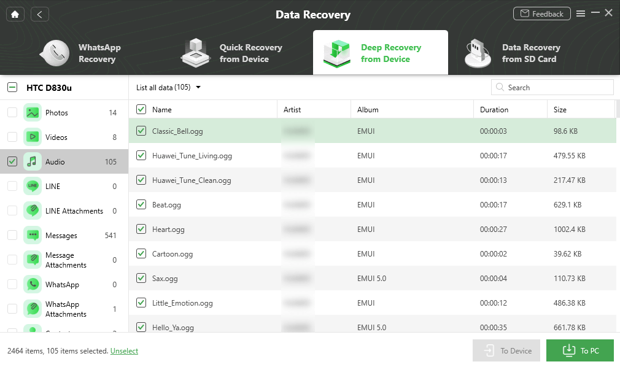620x367 pixels.
Task: Click the envelope icon on Feedback
Action: click(x=524, y=14)
